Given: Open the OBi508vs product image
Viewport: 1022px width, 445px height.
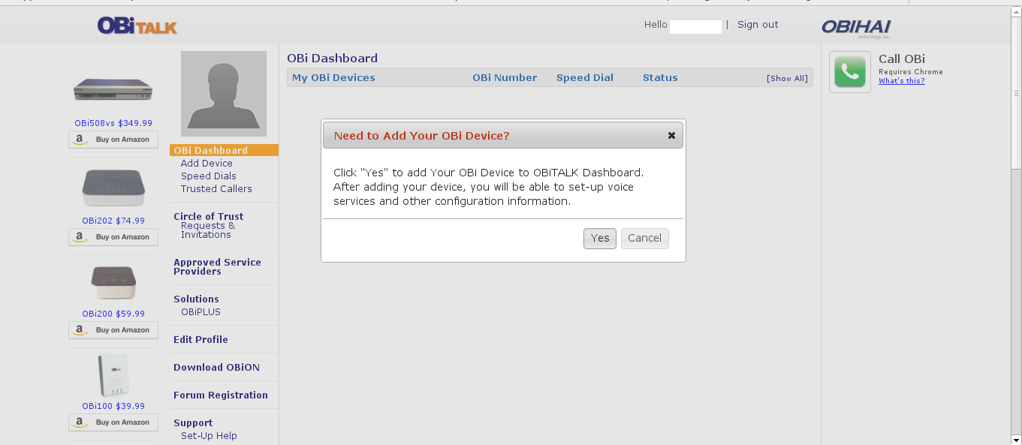Looking at the screenshot, I should pos(113,91).
